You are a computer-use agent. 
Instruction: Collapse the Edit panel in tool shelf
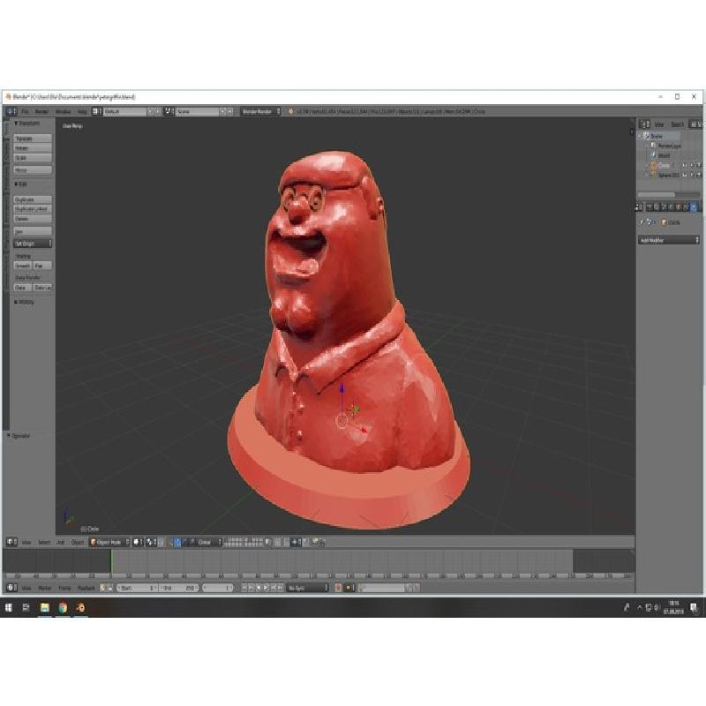click(x=20, y=184)
